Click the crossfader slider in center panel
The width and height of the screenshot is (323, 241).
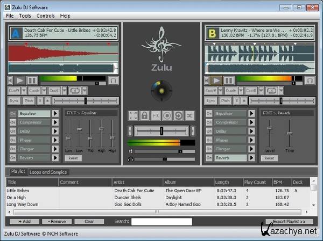tap(161, 131)
